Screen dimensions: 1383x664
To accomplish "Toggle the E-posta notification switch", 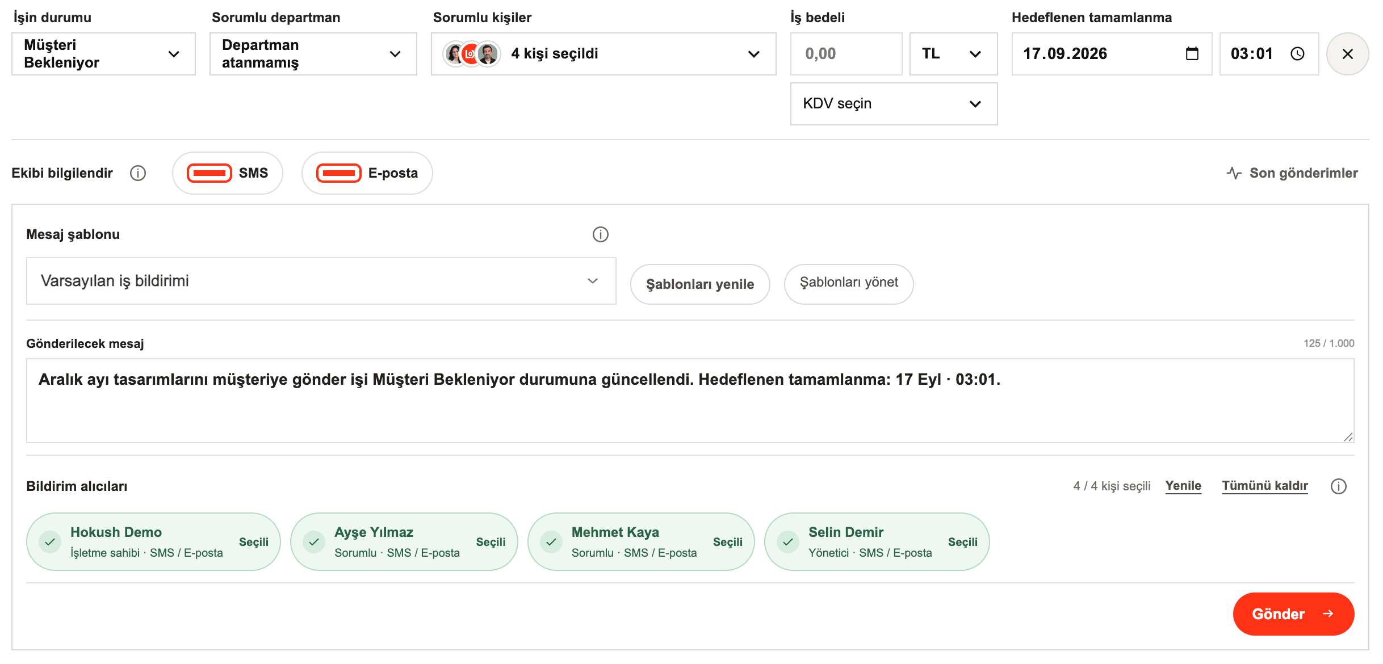I will tap(339, 173).
